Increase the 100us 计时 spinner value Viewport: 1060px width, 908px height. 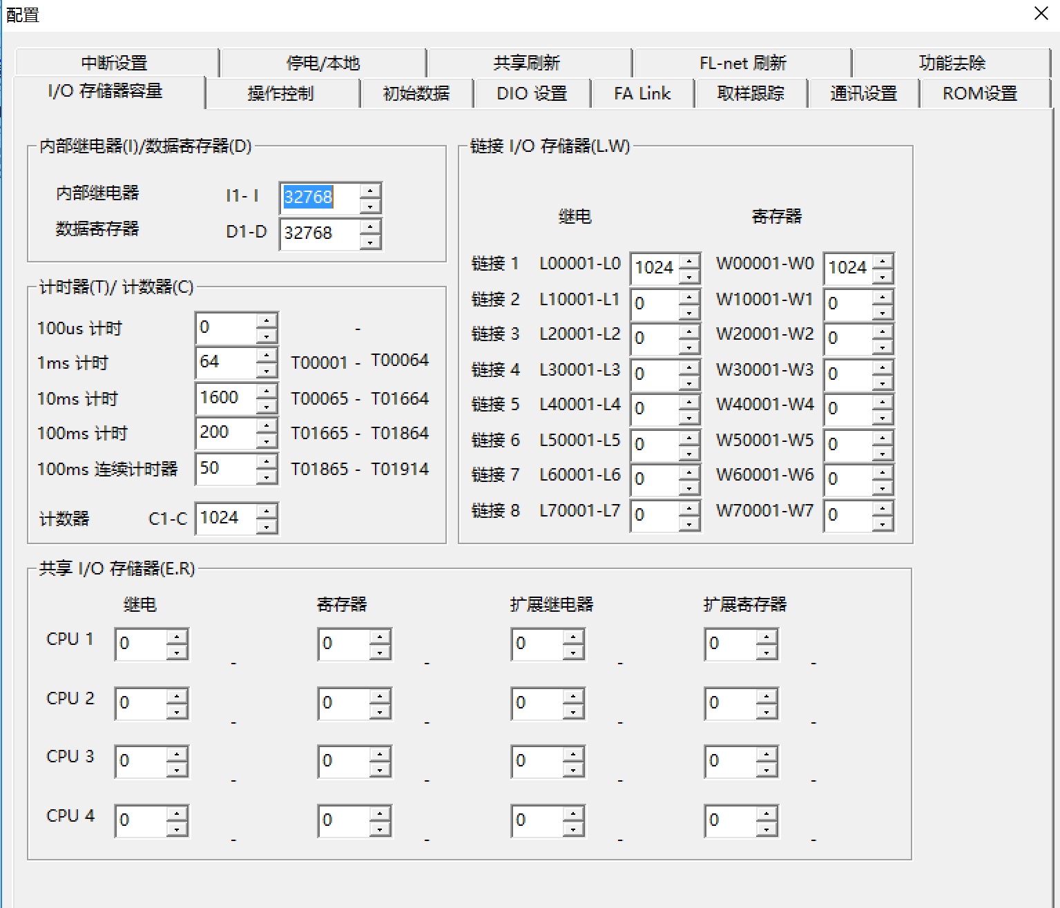point(267,320)
